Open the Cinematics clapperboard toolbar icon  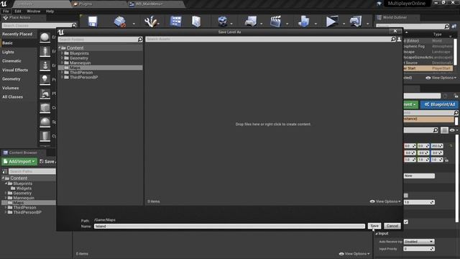coord(276,22)
